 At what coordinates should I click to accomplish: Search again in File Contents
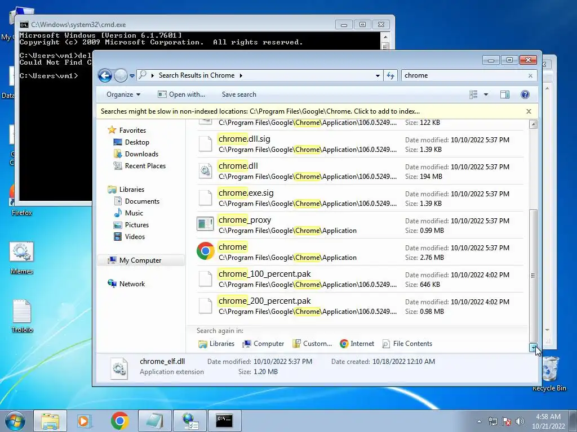coord(407,344)
